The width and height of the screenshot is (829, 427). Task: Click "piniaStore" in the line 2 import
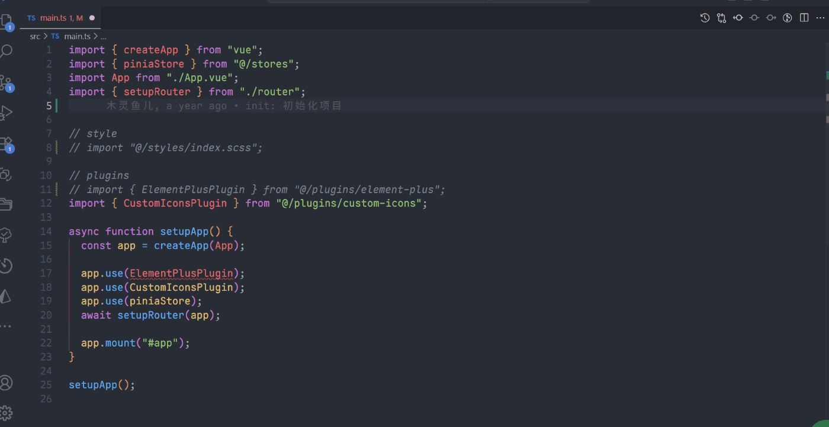click(154, 64)
